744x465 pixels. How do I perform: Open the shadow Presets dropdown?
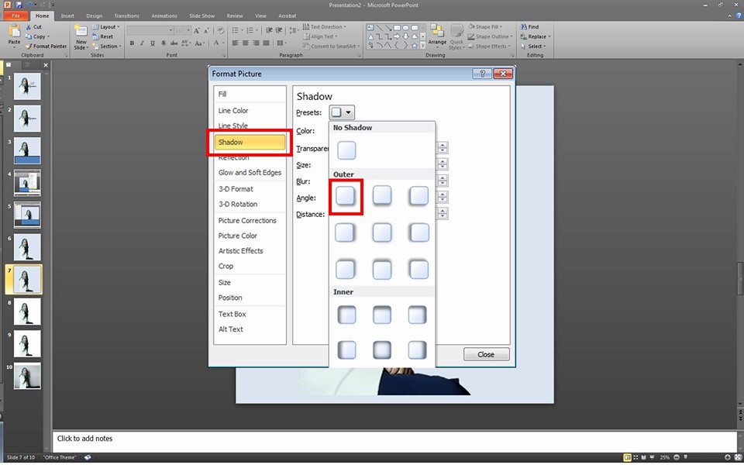click(342, 112)
